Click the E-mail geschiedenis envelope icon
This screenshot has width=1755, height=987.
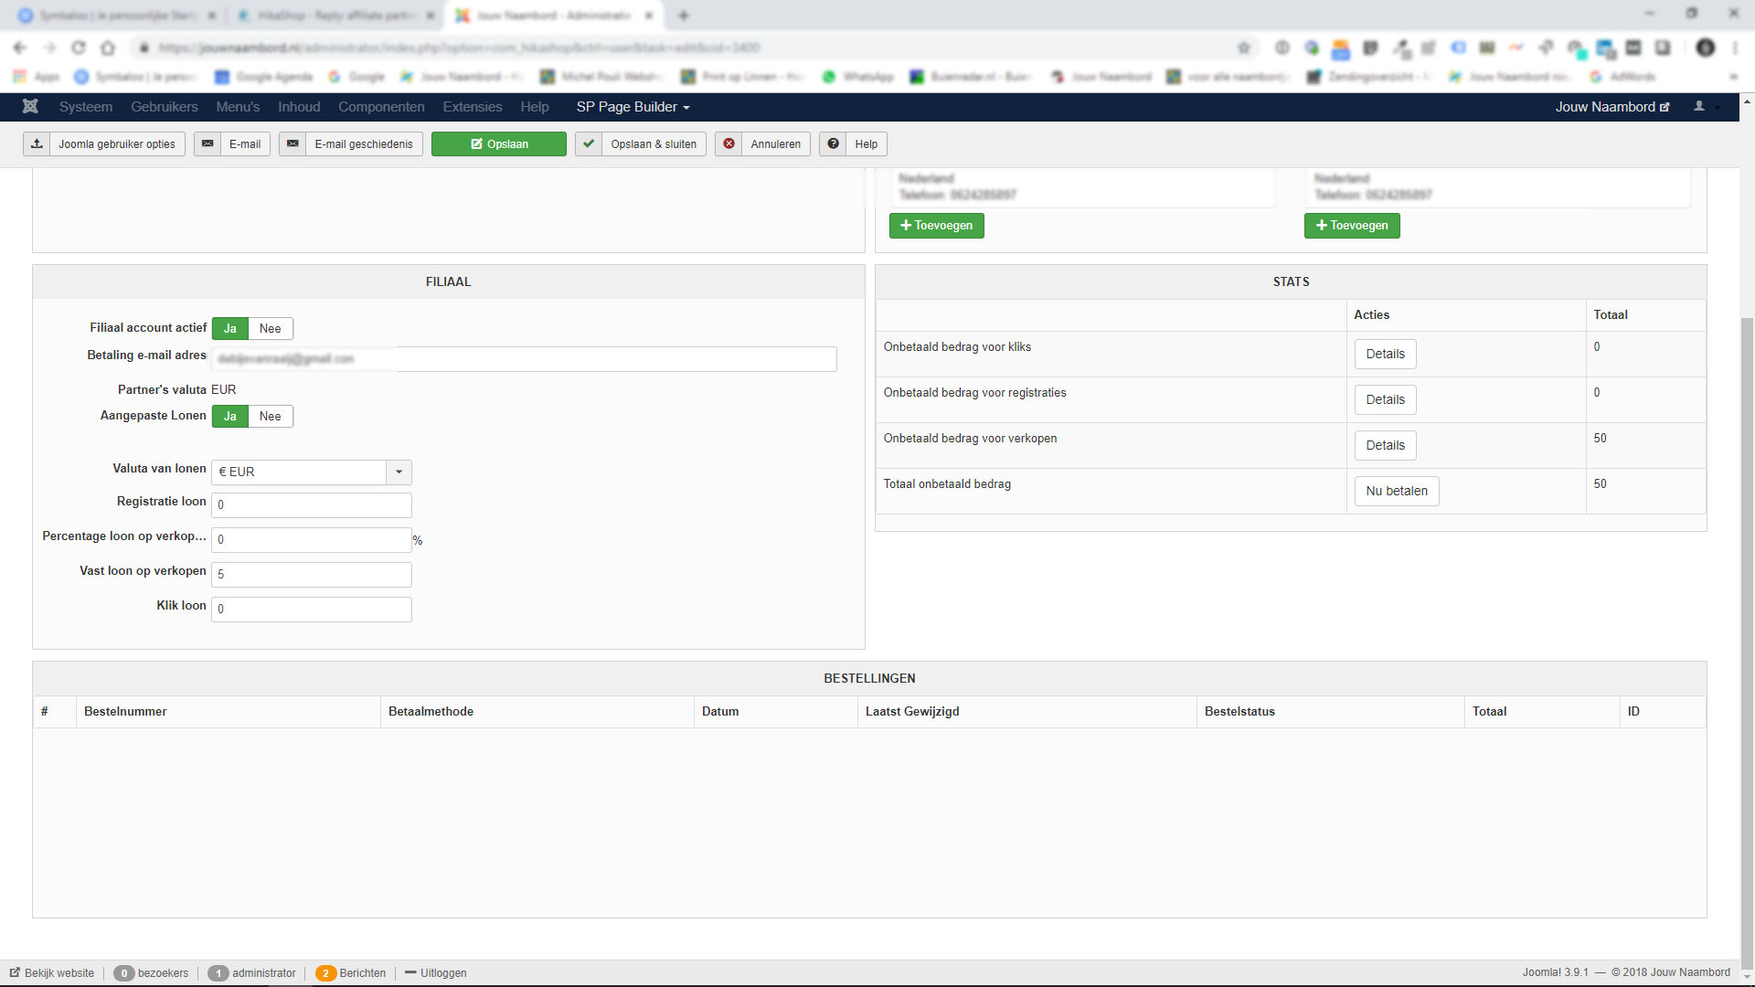pyautogui.click(x=292, y=144)
